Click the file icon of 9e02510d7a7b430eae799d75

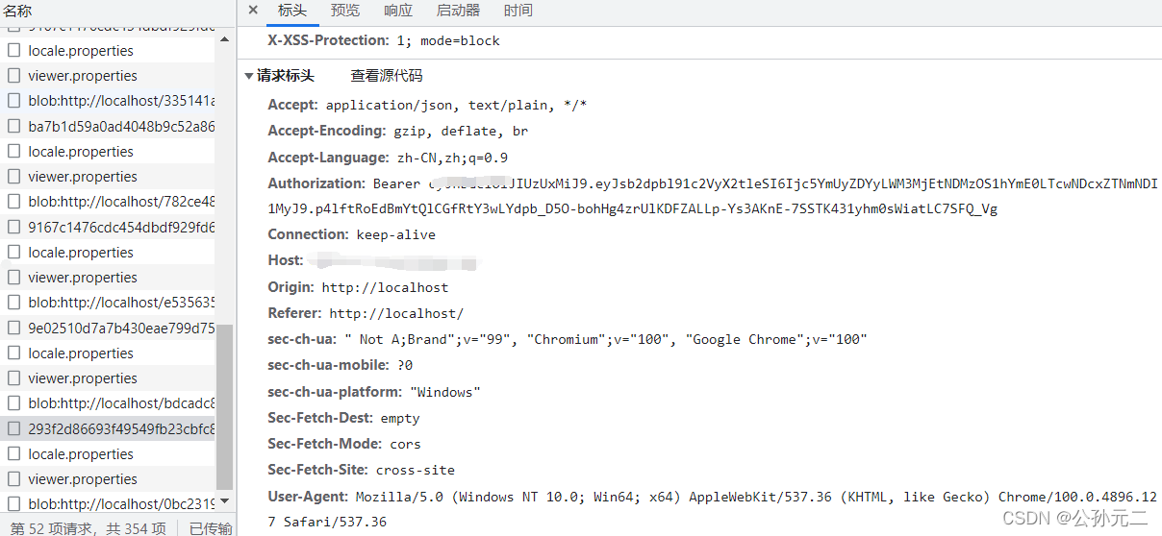14,328
